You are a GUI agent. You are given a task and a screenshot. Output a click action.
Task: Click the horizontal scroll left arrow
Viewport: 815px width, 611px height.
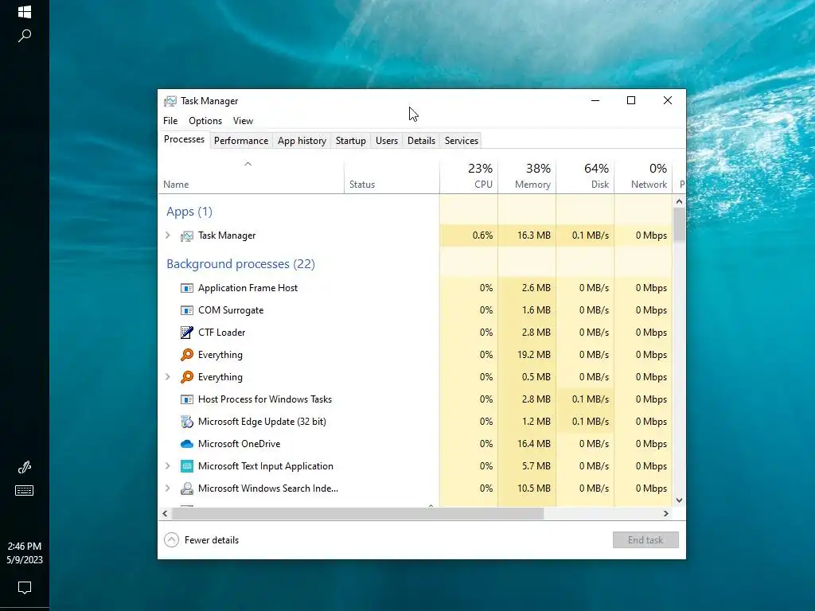coord(165,513)
